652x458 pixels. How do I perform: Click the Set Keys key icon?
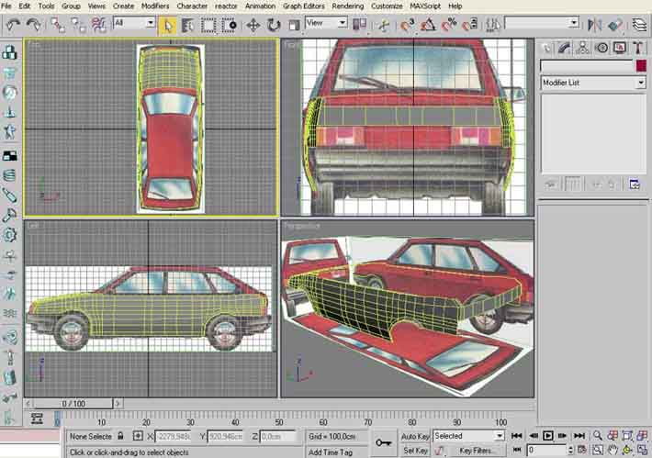(x=384, y=442)
